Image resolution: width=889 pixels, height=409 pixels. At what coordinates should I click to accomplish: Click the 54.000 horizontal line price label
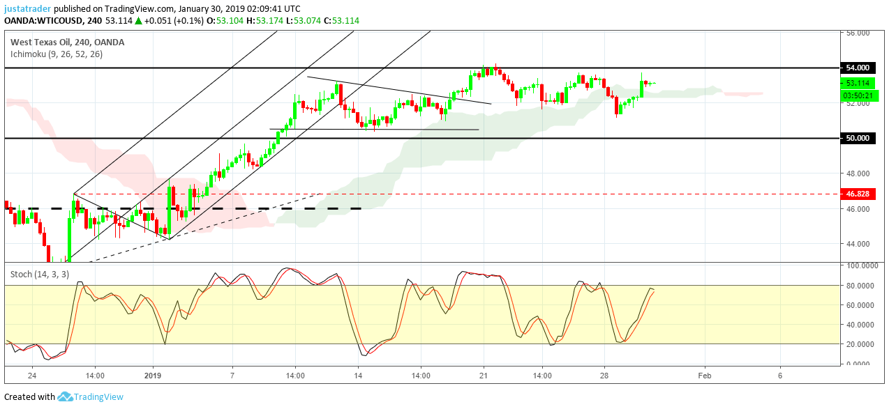[x=858, y=68]
